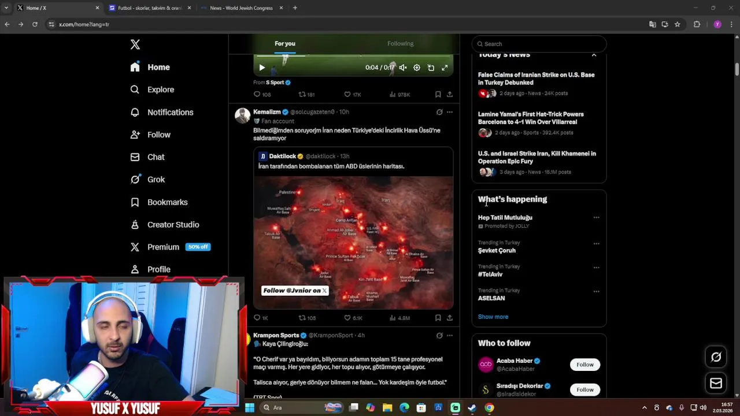Viewport: 740px width, 416px height.
Task: Open U.S. and Israel Strike Iran news
Action: [x=539, y=162]
